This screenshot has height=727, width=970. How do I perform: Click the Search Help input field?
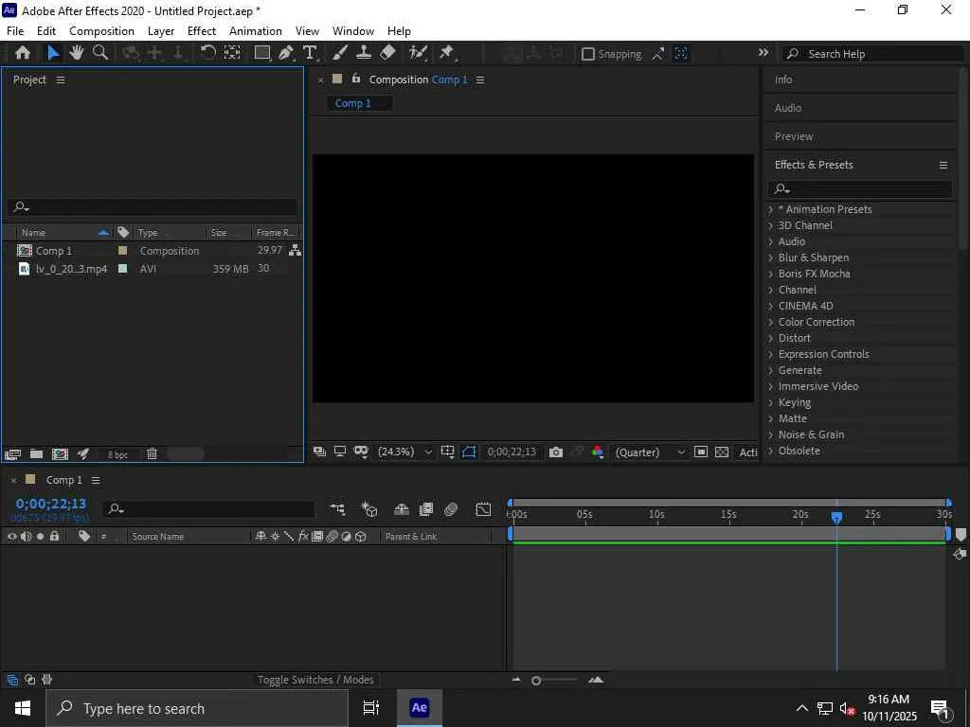(872, 54)
